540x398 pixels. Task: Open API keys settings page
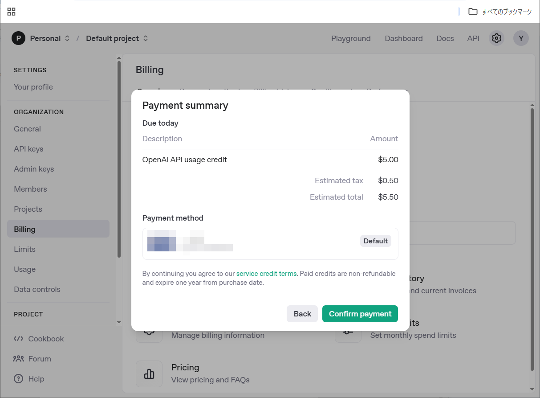[28, 149]
